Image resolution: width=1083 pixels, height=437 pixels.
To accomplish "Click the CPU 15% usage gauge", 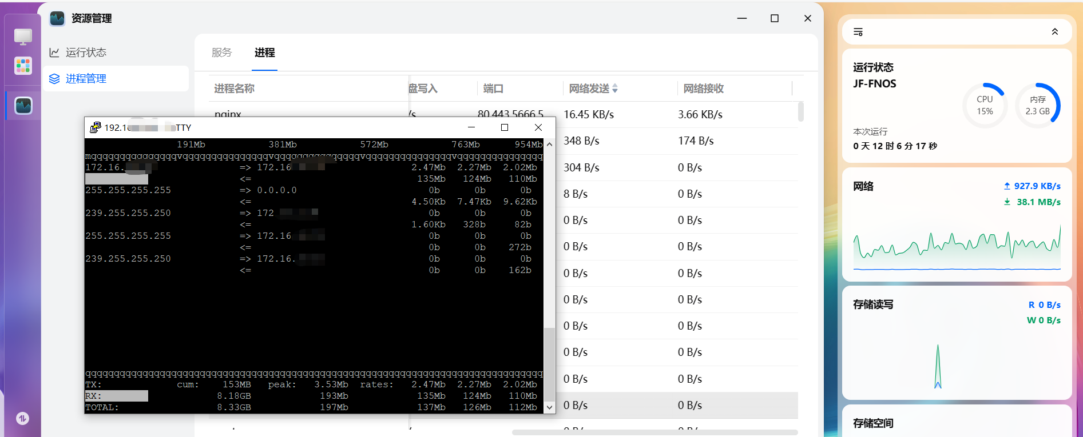I will point(985,106).
